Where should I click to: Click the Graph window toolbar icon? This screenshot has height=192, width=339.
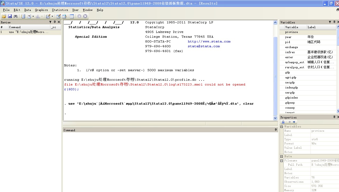pos(38,16)
